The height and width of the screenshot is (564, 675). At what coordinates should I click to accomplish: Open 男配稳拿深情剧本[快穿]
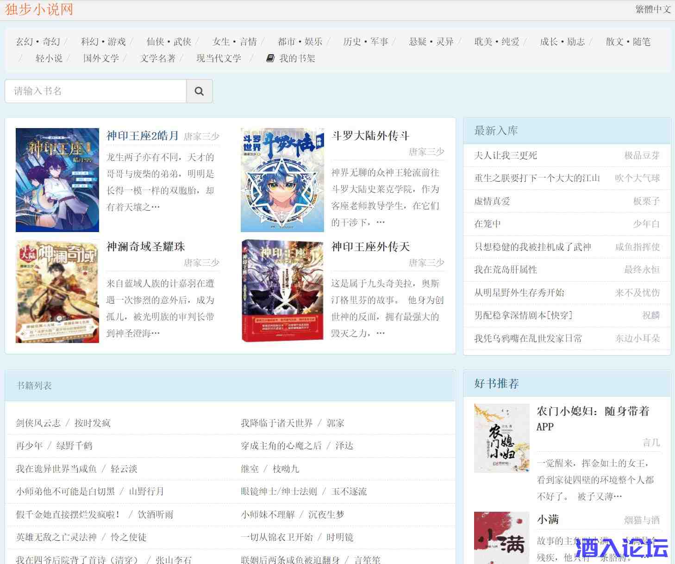pos(523,315)
